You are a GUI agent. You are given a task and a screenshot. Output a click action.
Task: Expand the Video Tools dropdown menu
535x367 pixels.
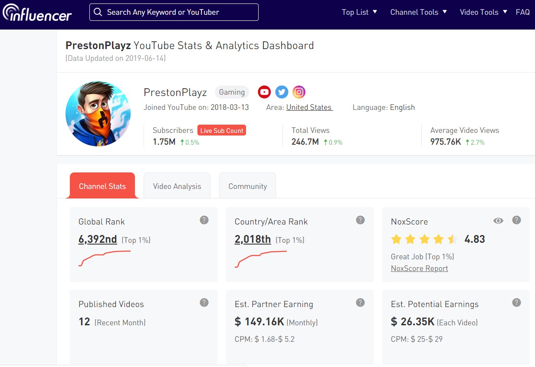(x=484, y=12)
